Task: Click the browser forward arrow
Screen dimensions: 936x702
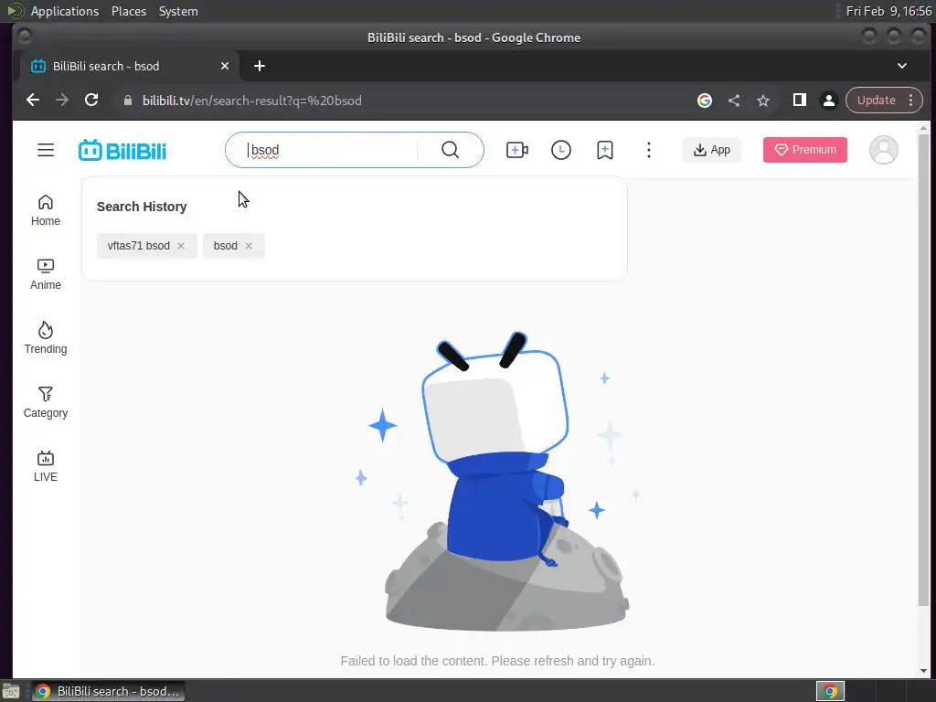Action: point(62,101)
